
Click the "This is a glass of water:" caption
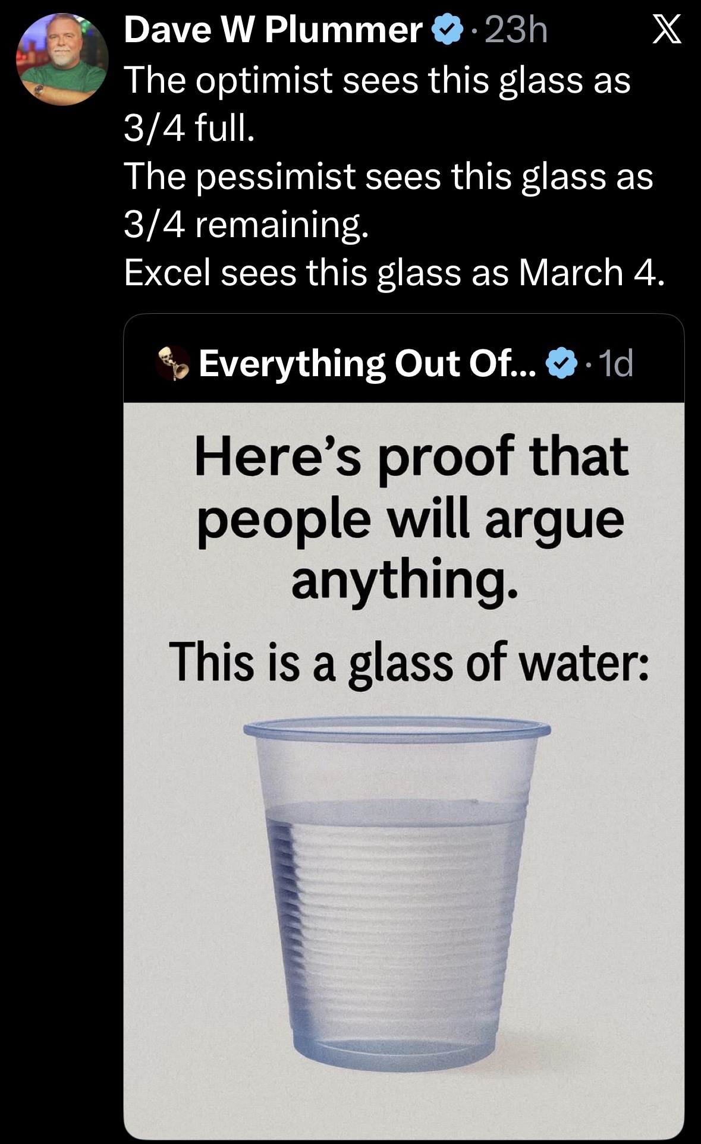[x=409, y=663]
